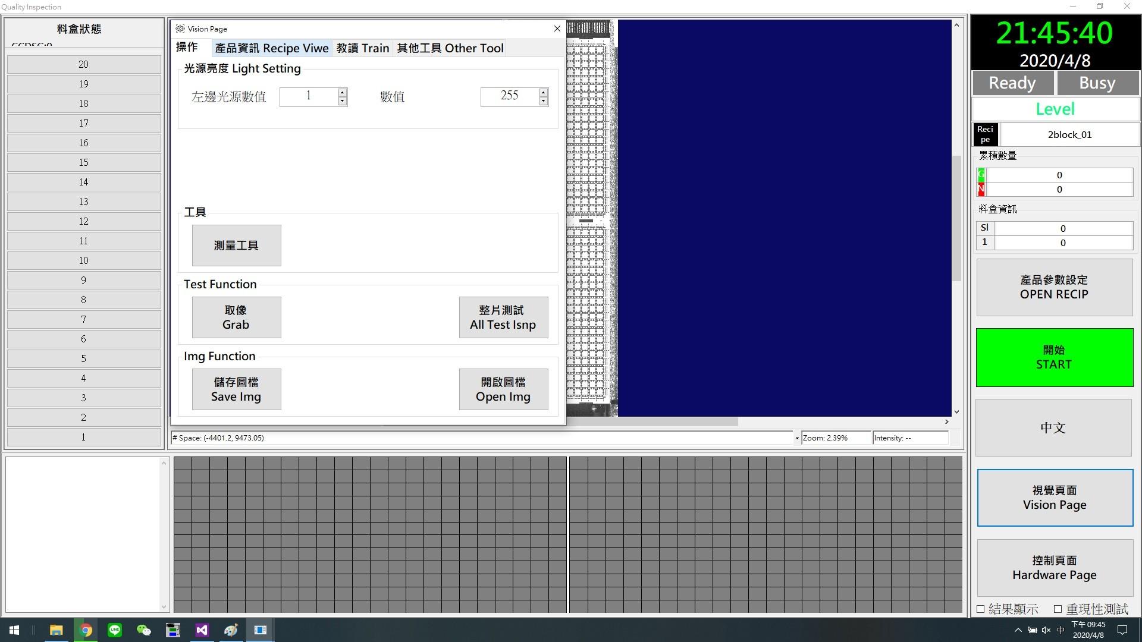1142x642 pixels.
Task: Click the Chrome taskbar icon
Action: 86,630
